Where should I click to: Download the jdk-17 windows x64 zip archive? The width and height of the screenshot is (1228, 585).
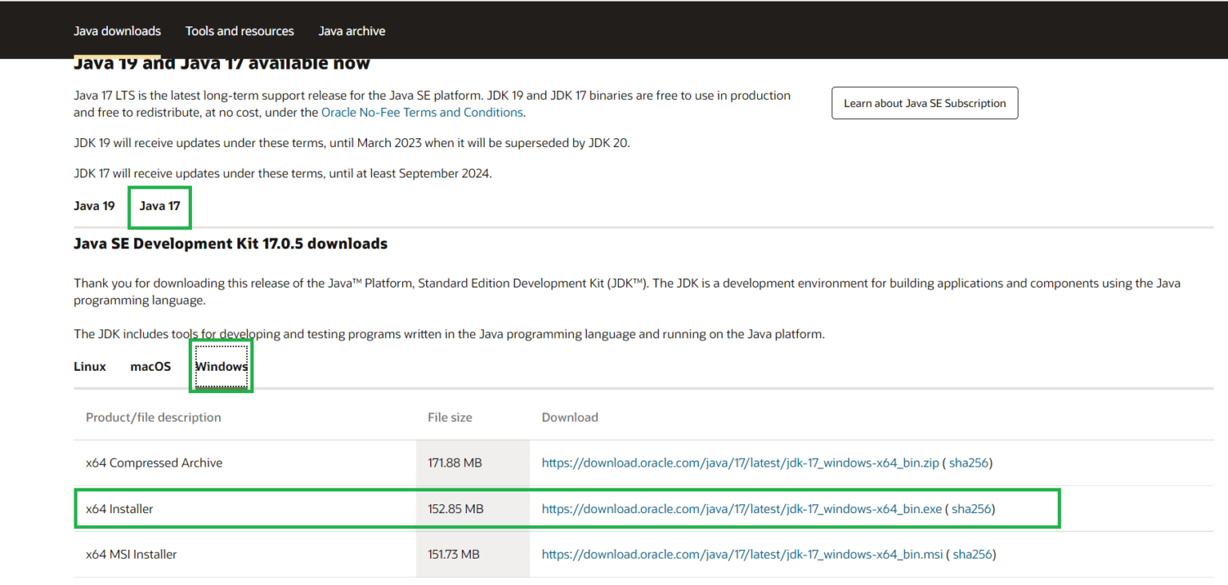coord(740,463)
